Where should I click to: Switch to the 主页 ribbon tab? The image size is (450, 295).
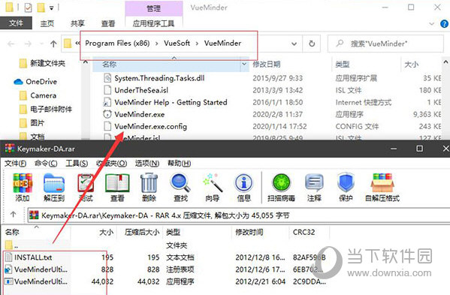[x=47, y=23]
